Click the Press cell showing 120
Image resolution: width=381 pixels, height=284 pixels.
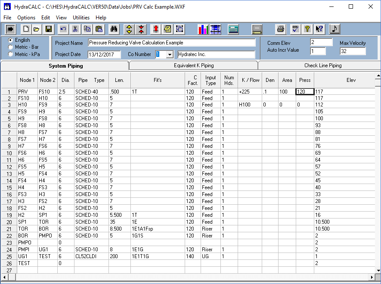[305, 92]
